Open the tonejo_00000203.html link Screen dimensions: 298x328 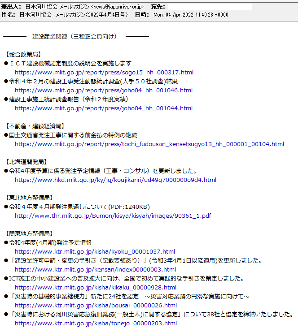click(x=96, y=323)
